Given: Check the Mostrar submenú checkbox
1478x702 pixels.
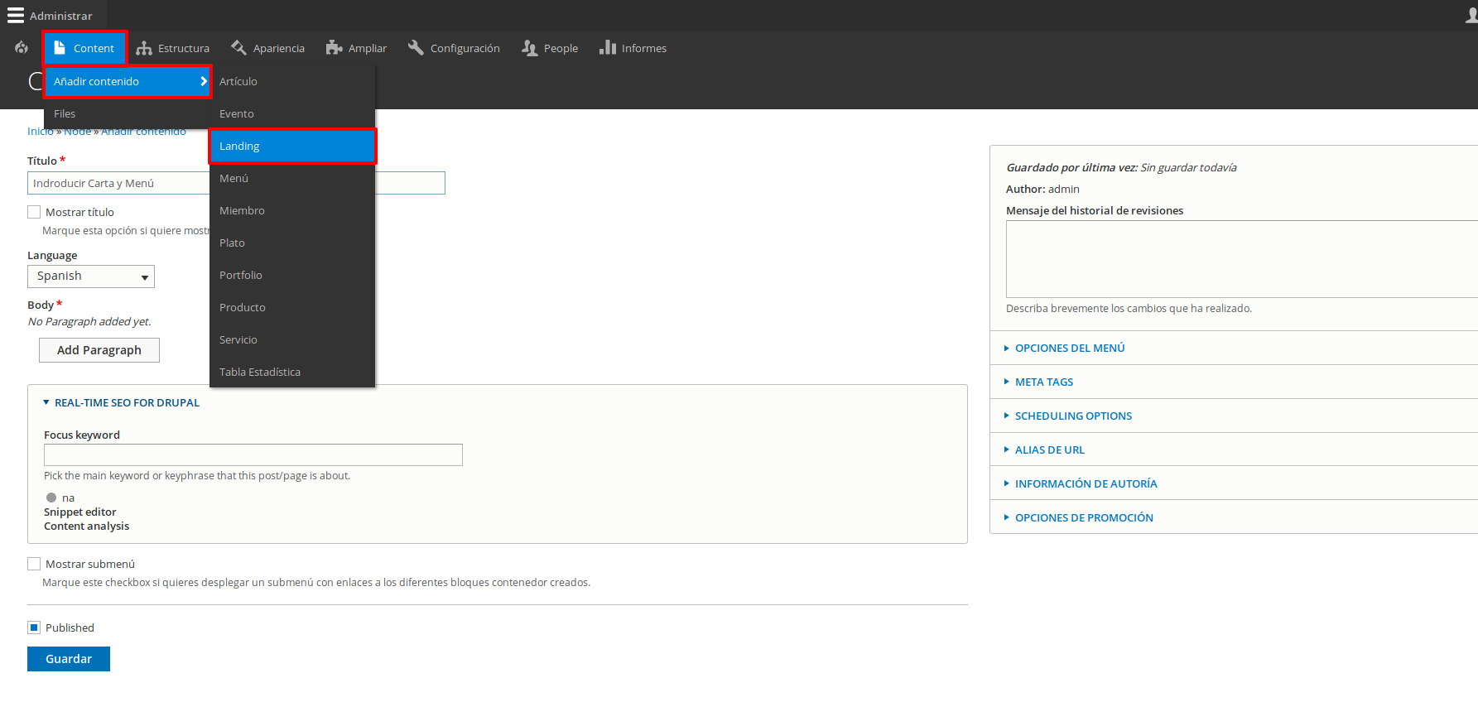Looking at the screenshot, I should (x=34, y=564).
